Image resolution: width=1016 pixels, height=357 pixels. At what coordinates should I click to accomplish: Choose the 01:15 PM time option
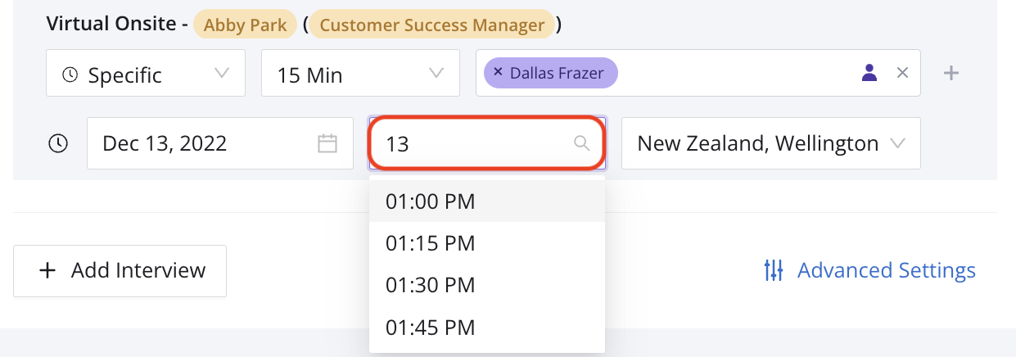tap(431, 243)
